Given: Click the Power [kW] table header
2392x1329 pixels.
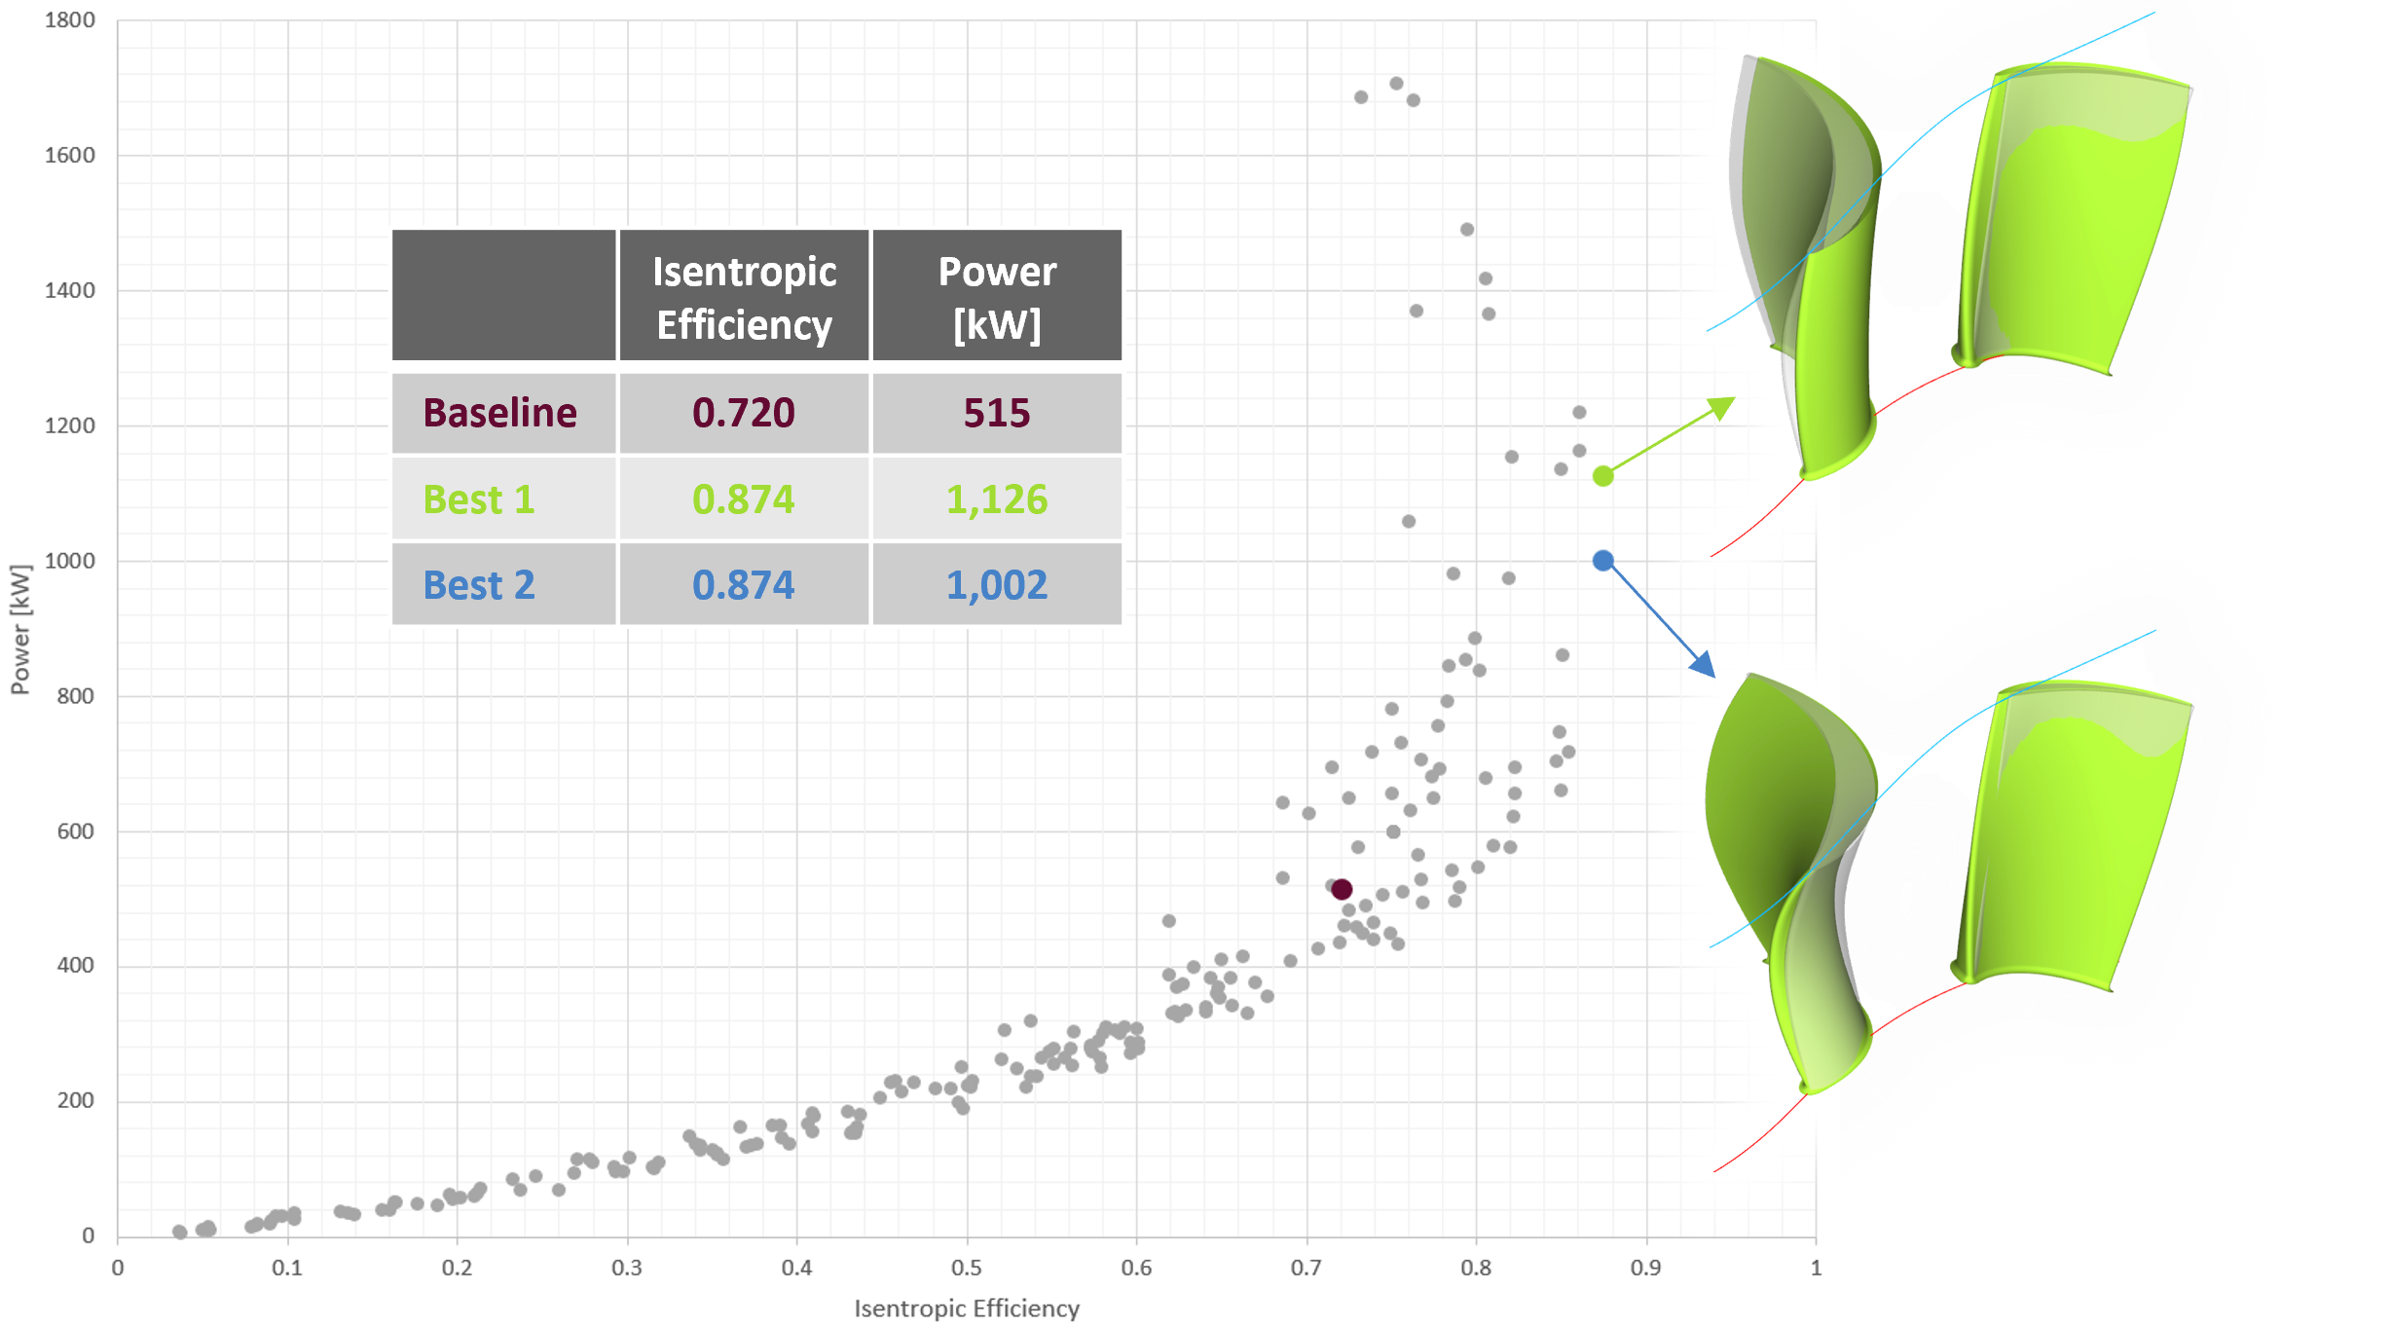Looking at the screenshot, I should coord(997,297).
